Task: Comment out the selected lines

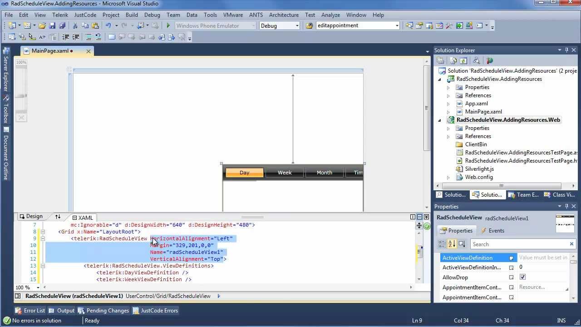Action: pyautogui.click(x=89, y=37)
